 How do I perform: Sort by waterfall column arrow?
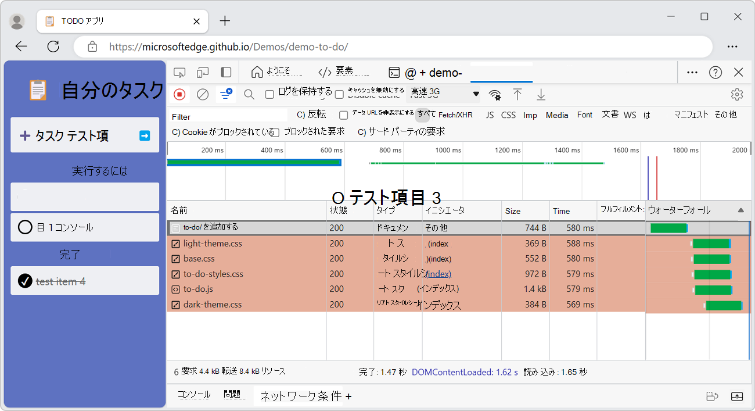740,210
